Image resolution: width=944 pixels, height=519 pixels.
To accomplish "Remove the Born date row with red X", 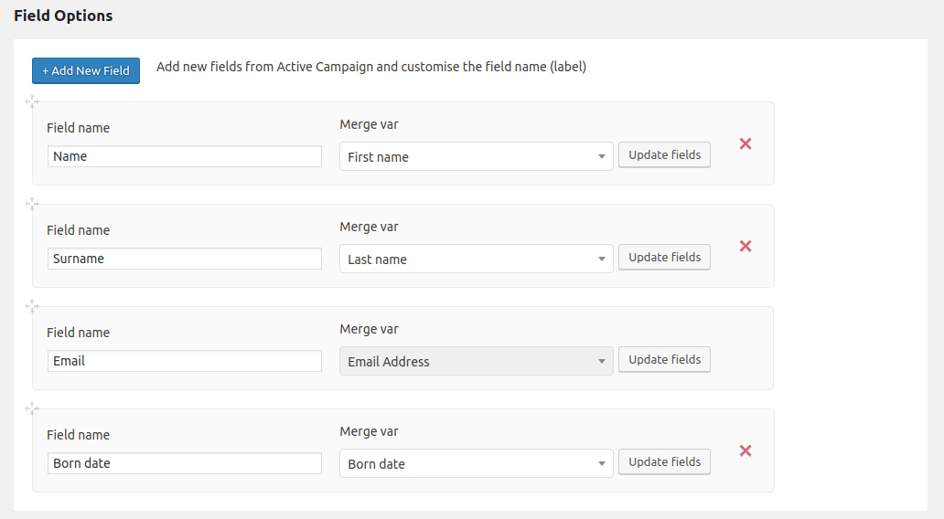I will (x=746, y=450).
